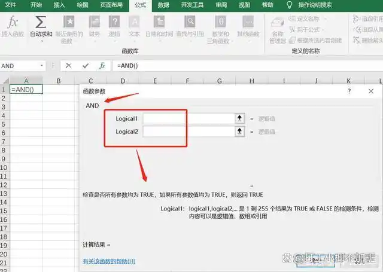Select column B header
This screenshot has height=272, width=383.
coord(59,81)
